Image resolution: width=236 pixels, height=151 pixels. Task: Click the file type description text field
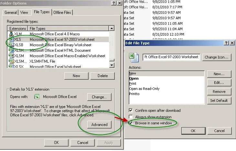(x=171, y=57)
